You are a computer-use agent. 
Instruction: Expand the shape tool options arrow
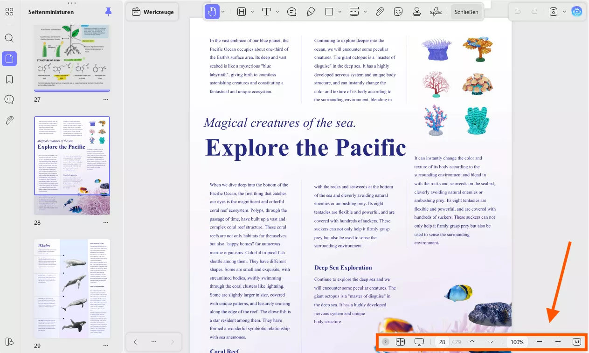(340, 12)
